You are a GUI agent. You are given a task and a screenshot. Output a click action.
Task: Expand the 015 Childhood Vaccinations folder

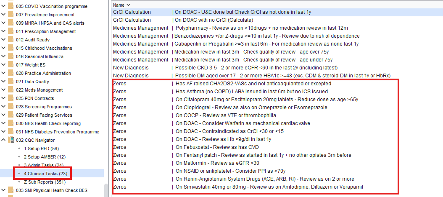point(3,48)
